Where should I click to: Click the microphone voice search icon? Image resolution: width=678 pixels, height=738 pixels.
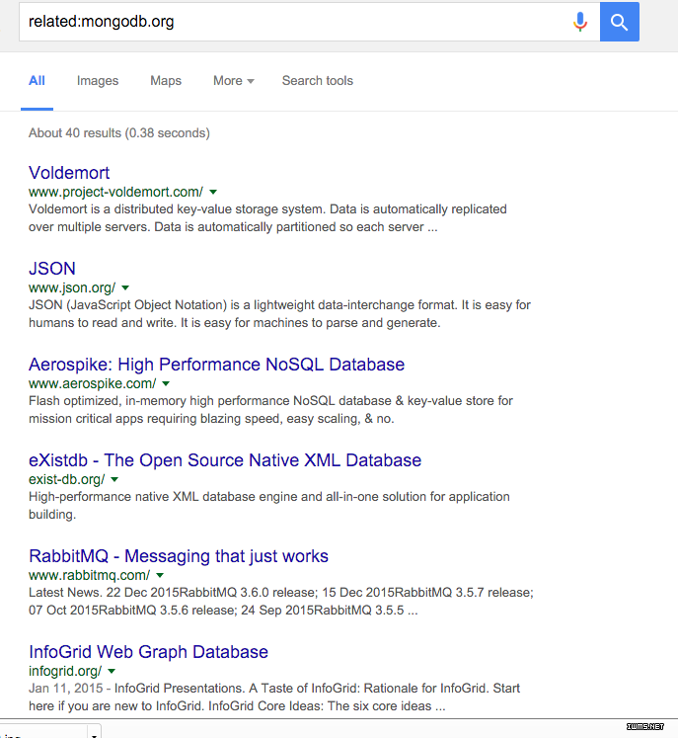click(580, 22)
